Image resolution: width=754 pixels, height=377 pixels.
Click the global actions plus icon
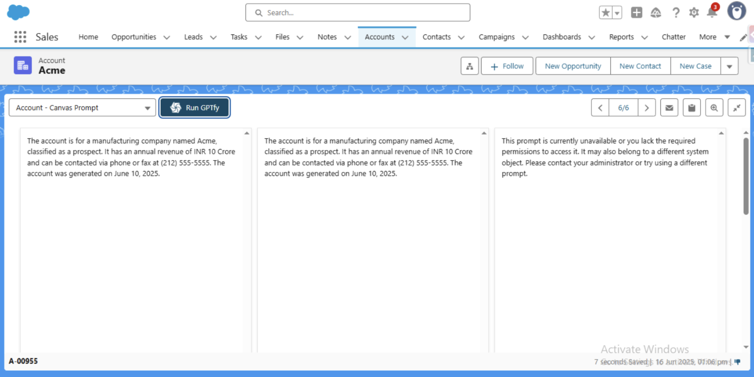coord(636,13)
